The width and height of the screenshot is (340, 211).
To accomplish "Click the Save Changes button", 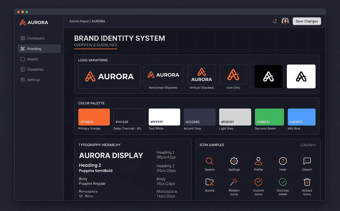I will click(x=307, y=21).
